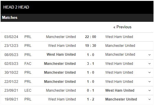Click the 1 - 2 score on 19/09/21
Screen dimensions: 155x107
[x=91, y=99]
